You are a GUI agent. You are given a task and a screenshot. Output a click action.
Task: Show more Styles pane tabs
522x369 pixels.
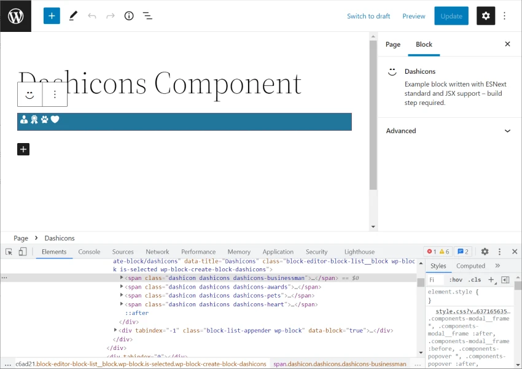[497, 266]
